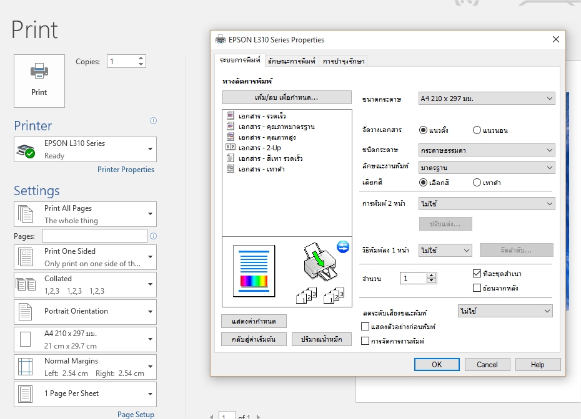
Task: Click the ปรับแต่ง... button
Action: click(x=445, y=224)
